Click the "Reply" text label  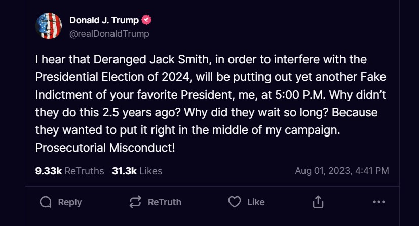(x=70, y=202)
